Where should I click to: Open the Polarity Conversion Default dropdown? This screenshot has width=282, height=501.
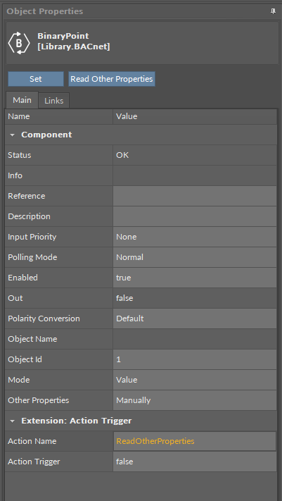195,318
